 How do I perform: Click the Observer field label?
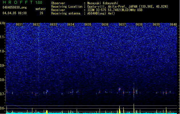pos(58,3)
